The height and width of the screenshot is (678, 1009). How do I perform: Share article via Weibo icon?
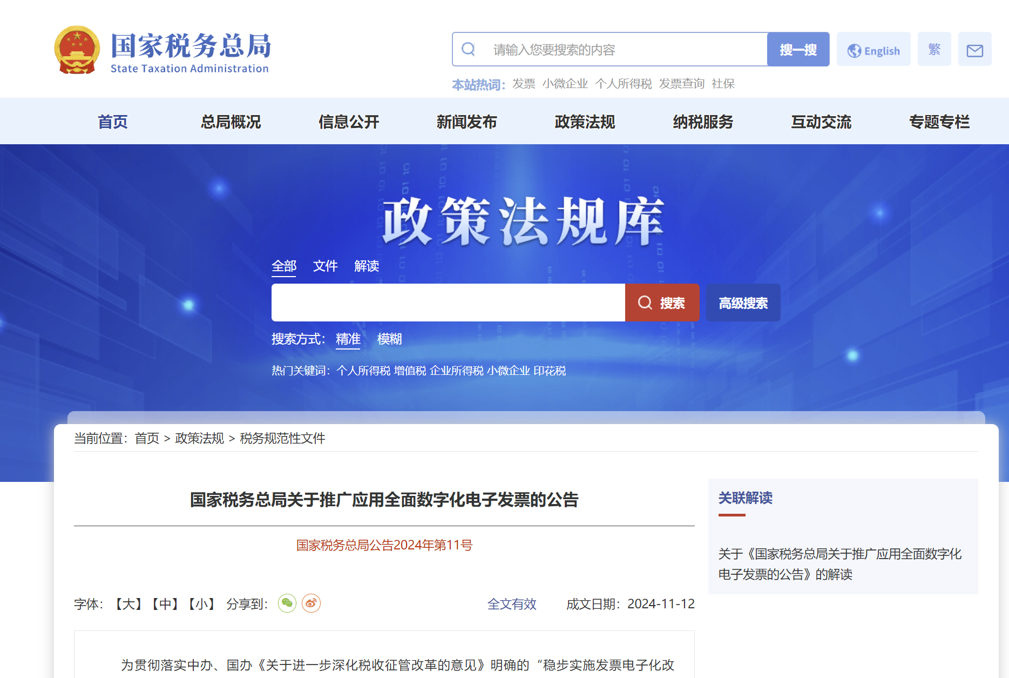coord(311,603)
